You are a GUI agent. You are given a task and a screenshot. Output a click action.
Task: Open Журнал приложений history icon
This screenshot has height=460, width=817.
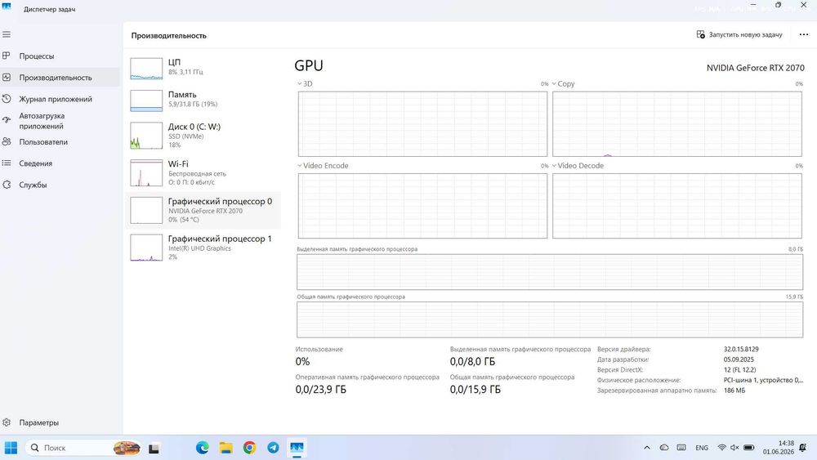7,99
